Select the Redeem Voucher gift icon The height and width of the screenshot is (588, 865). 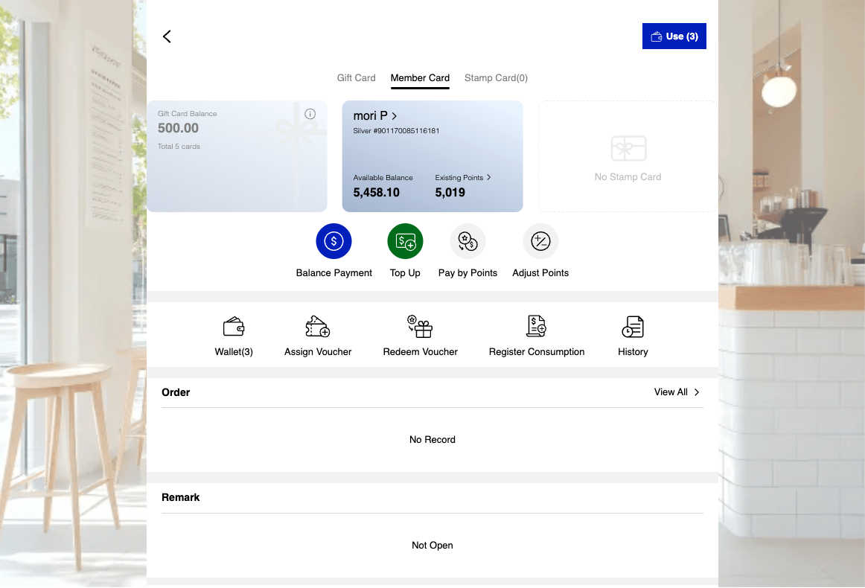point(420,327)
